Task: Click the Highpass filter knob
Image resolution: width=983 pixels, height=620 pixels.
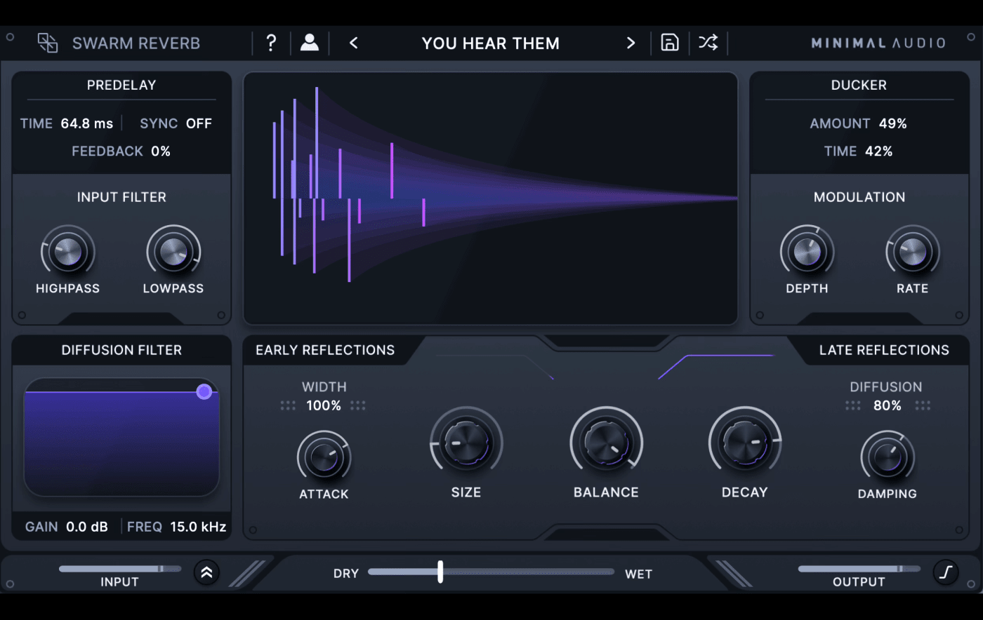Action: point(68,251)
